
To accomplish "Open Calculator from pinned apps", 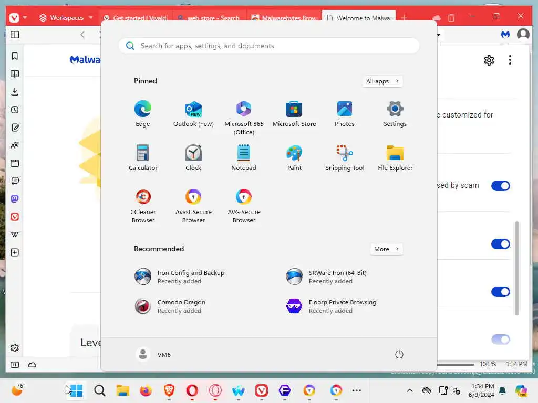I will pyautogui.click(x=143, y=158).
